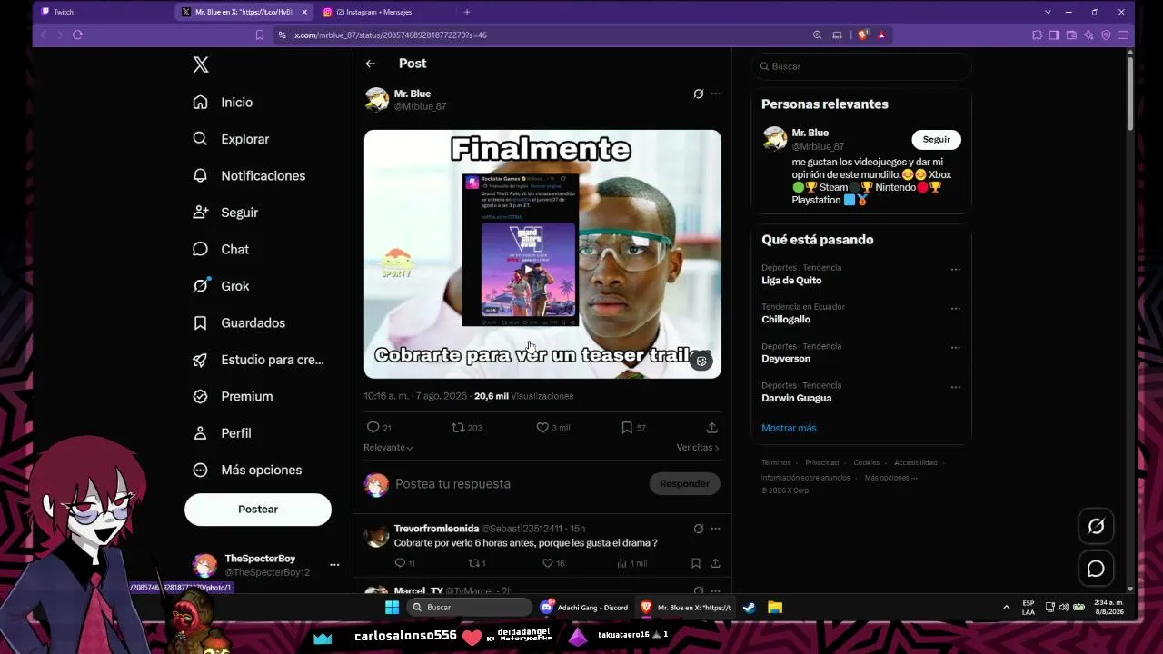Screen dimensions: 1163x654
Task: Open Guardados bookmarks page
Action: [x=239, y=322]
